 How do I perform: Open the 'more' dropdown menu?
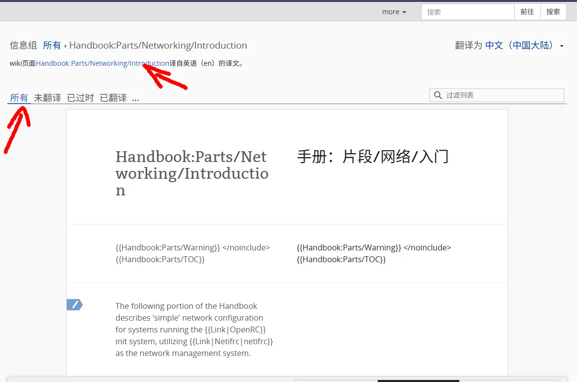393,12
